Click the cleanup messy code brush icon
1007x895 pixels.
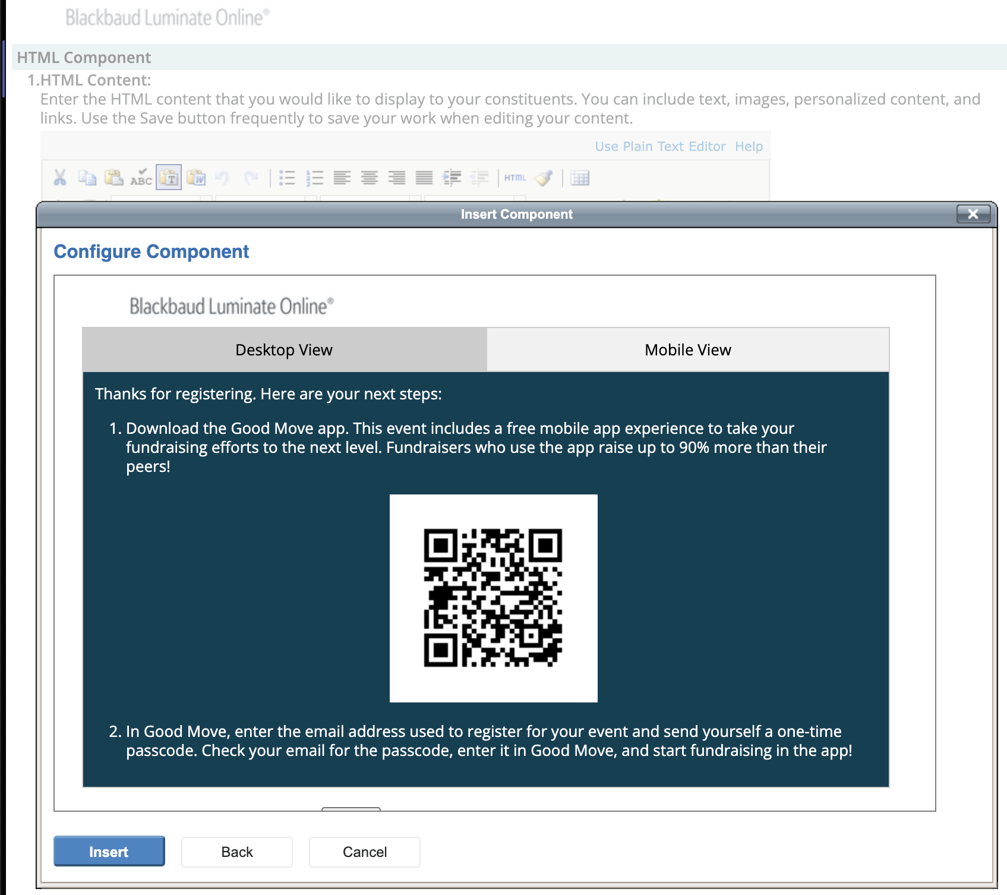coord(544,178)
